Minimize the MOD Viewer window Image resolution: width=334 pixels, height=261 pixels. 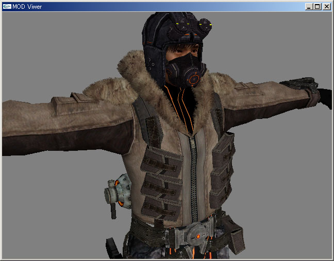click(309, 7)
